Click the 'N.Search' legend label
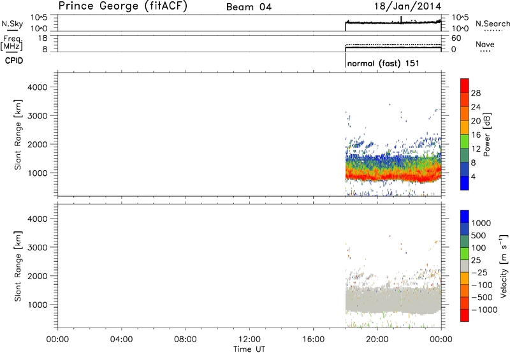Viewport: 510px width, 353px height. [492, 24]
